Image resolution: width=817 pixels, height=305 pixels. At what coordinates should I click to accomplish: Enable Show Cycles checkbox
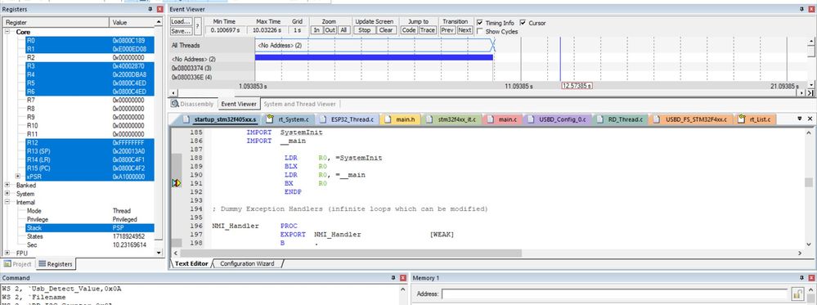480,31
